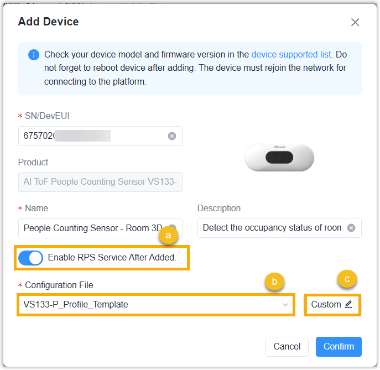
Task: Click the yellow annotation marker labeled b
Action: tap(274, 282)
